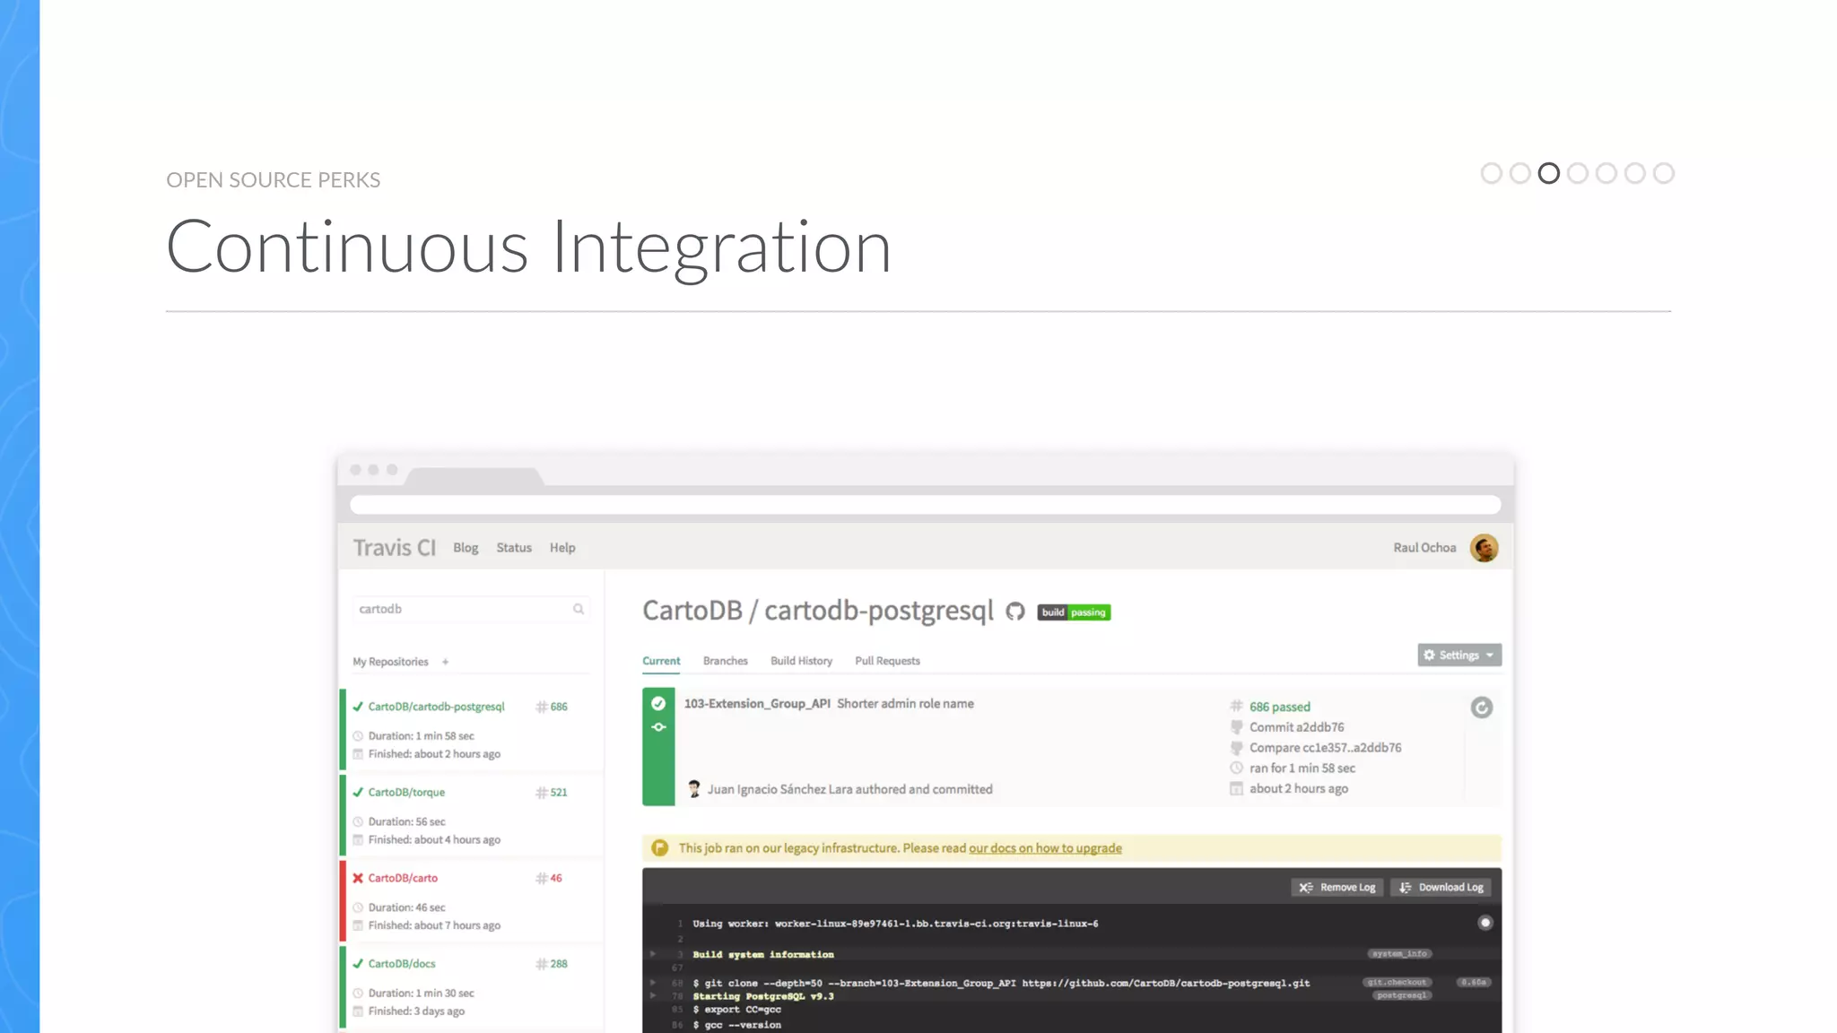Click 'Duration: 56 sec' text
The image size is (1837, 1033).
pos(406,821)
